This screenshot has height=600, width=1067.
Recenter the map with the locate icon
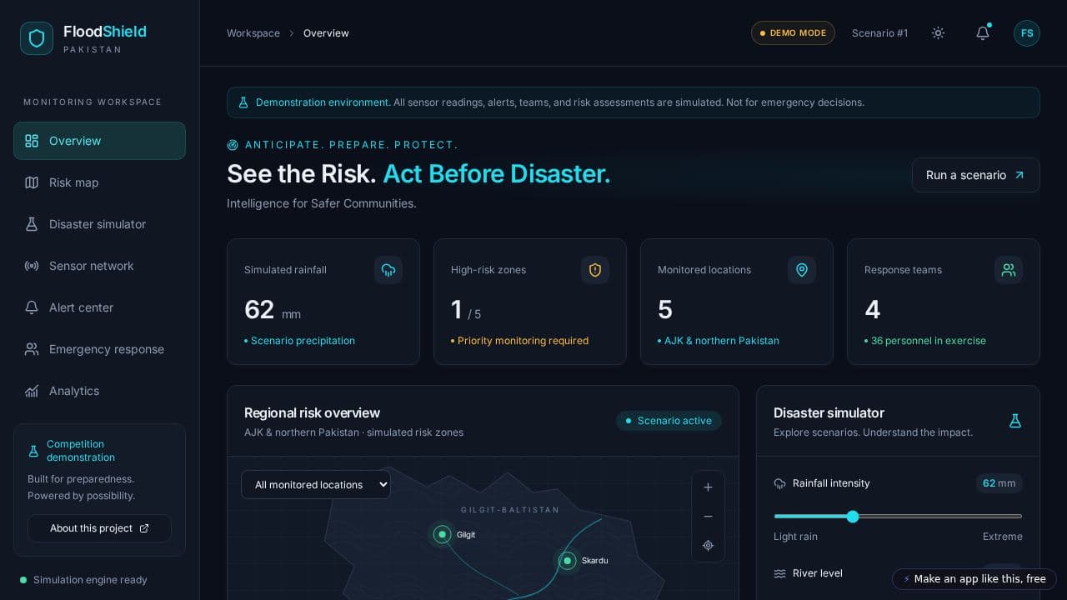(x=708, y=546)
